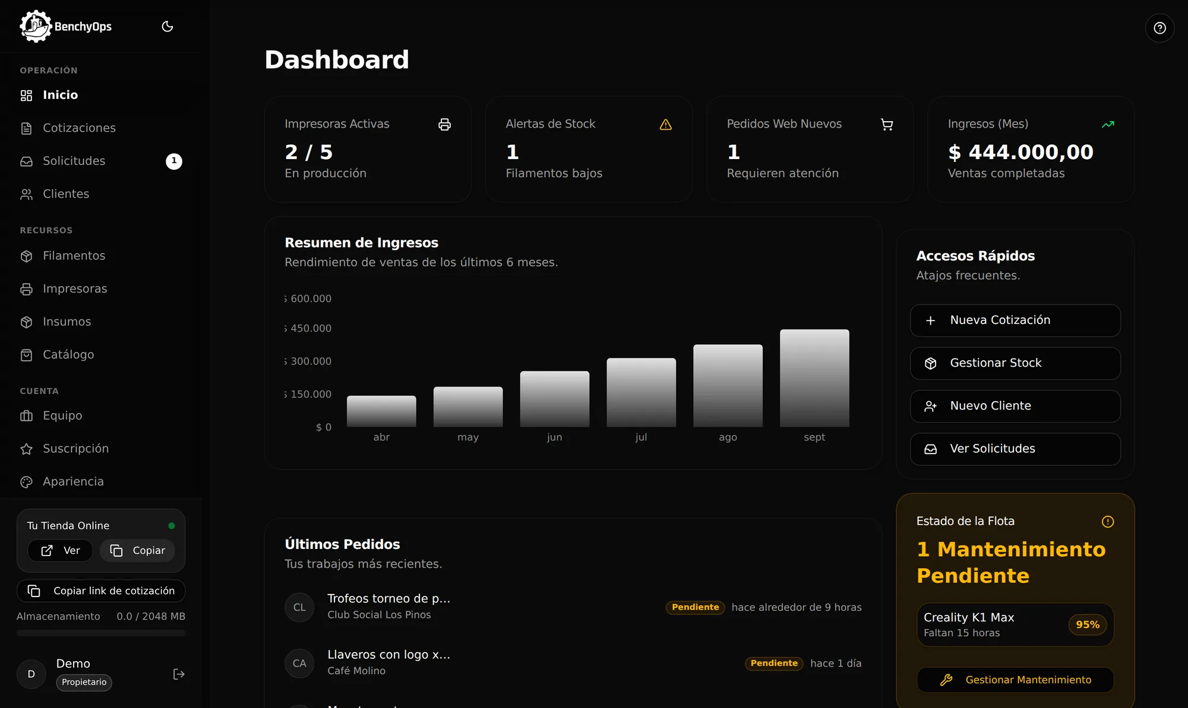Open the Catálogo page
This screenshot has height=708, width=1188.
pos(101,355)
